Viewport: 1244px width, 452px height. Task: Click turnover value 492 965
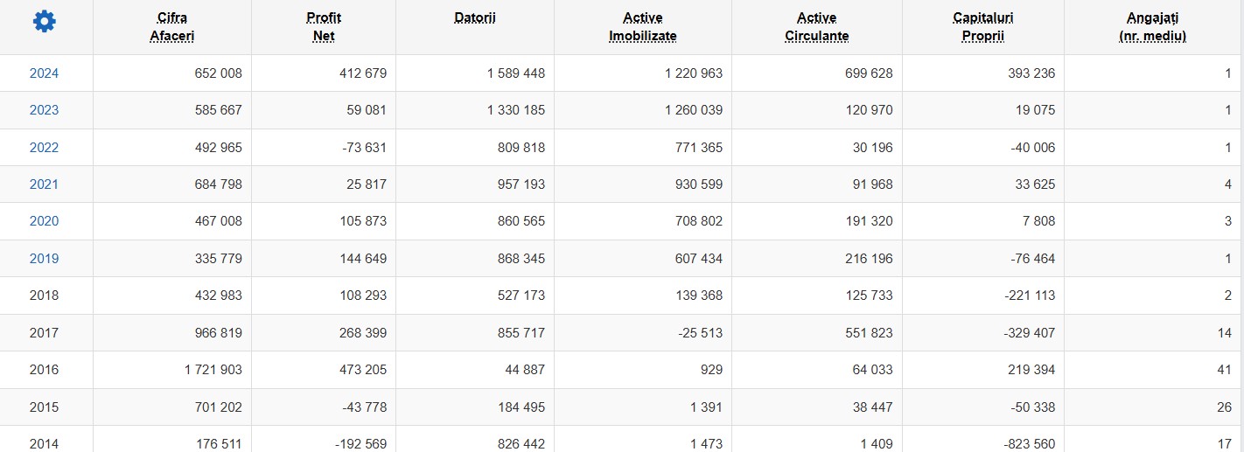(218, 148)
